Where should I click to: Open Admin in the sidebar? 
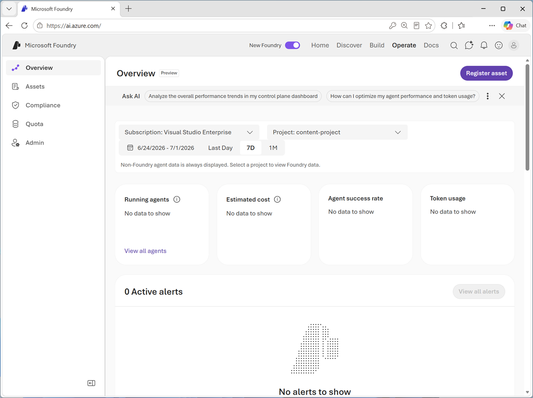pos(53,143)
